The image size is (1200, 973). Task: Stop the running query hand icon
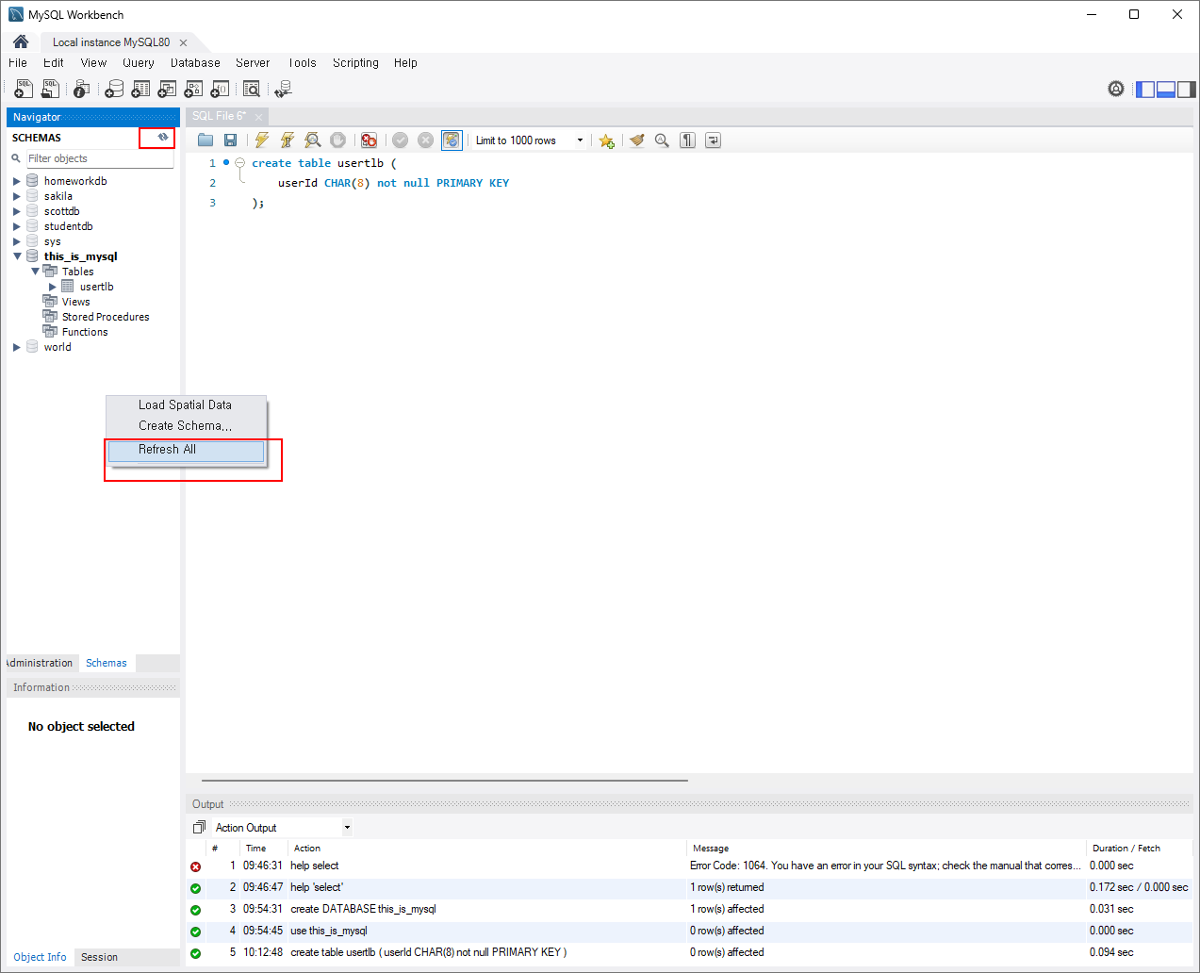pos(338,140)
